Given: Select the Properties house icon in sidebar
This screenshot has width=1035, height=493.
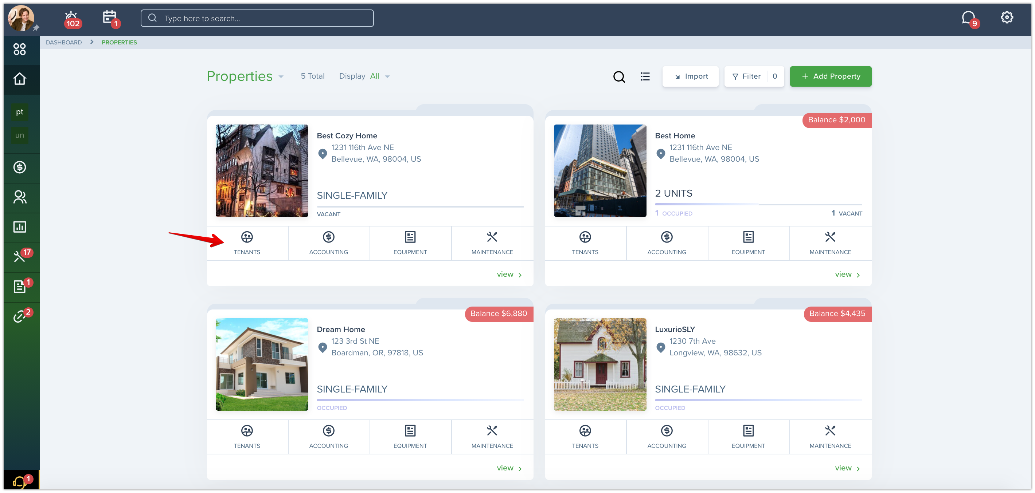Looking at the screenshot, I should pos(20,79).
